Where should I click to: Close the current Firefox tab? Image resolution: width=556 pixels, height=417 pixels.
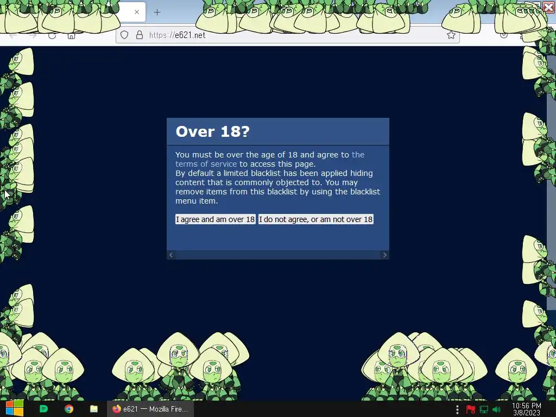pyautogui.click(x=137, y=12)
